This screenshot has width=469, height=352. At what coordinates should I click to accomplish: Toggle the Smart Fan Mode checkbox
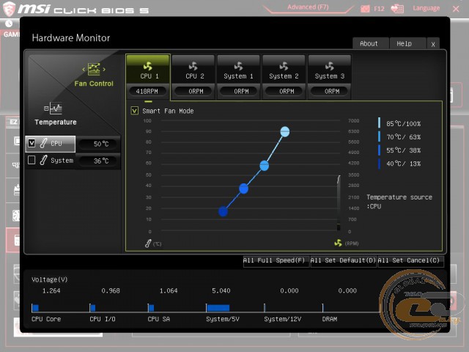click(135, 111)
